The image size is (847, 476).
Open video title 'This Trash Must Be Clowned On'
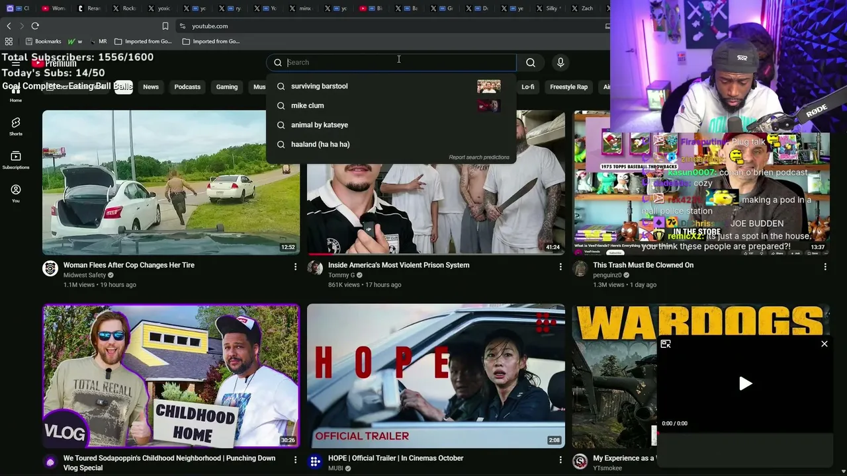643,265
